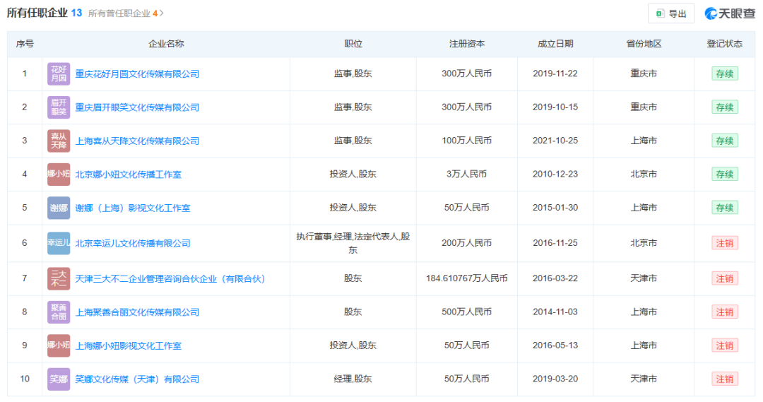This screenshot has width=763, height=402.
Task: Click the 100万人民币 capital cell
Action: pyautogui.click(x=467, y=141)
